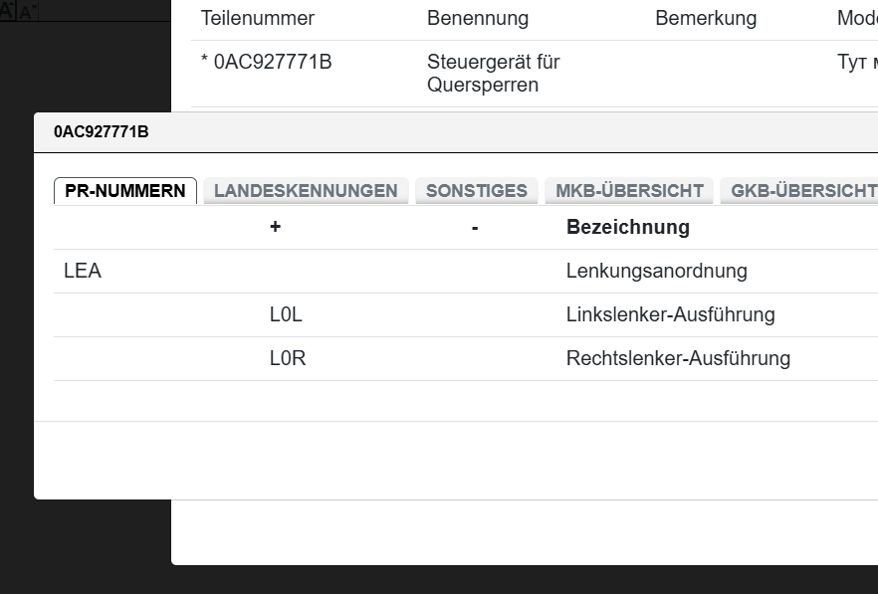
Task: Click the decrease font size icon
Action: click(28, 11)
